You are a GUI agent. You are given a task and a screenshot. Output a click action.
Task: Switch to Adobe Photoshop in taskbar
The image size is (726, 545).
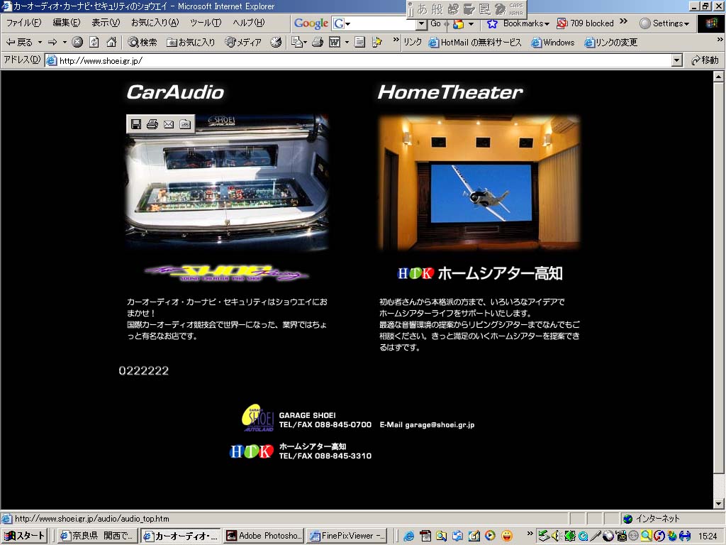pos(264,536)
